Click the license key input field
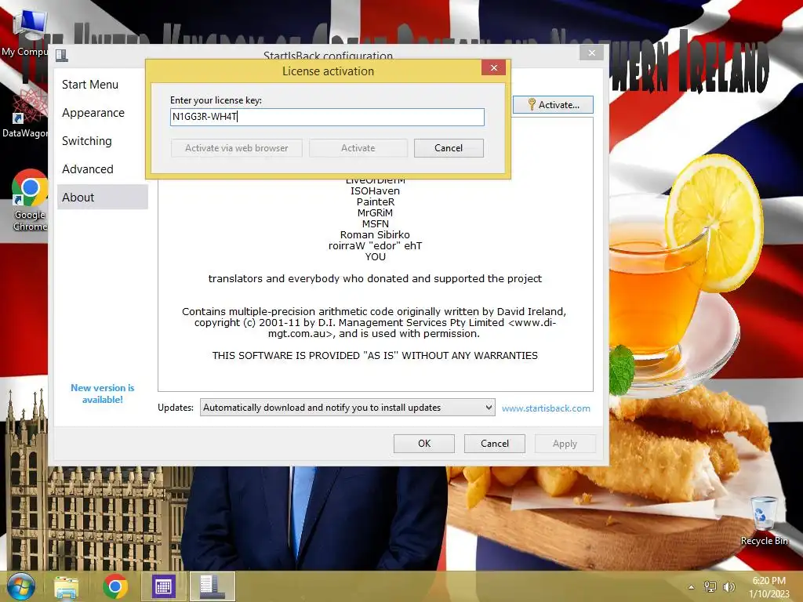The height and width of the screenshot is (602, 803). [x=327, y=117]
